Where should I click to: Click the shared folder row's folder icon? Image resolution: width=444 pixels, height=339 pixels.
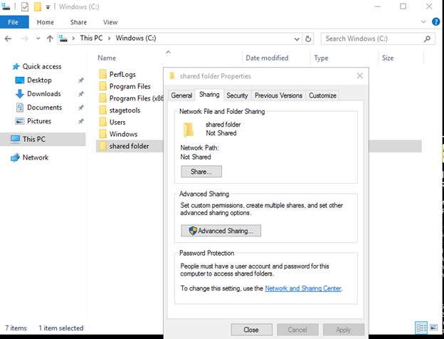click(102, 146)
